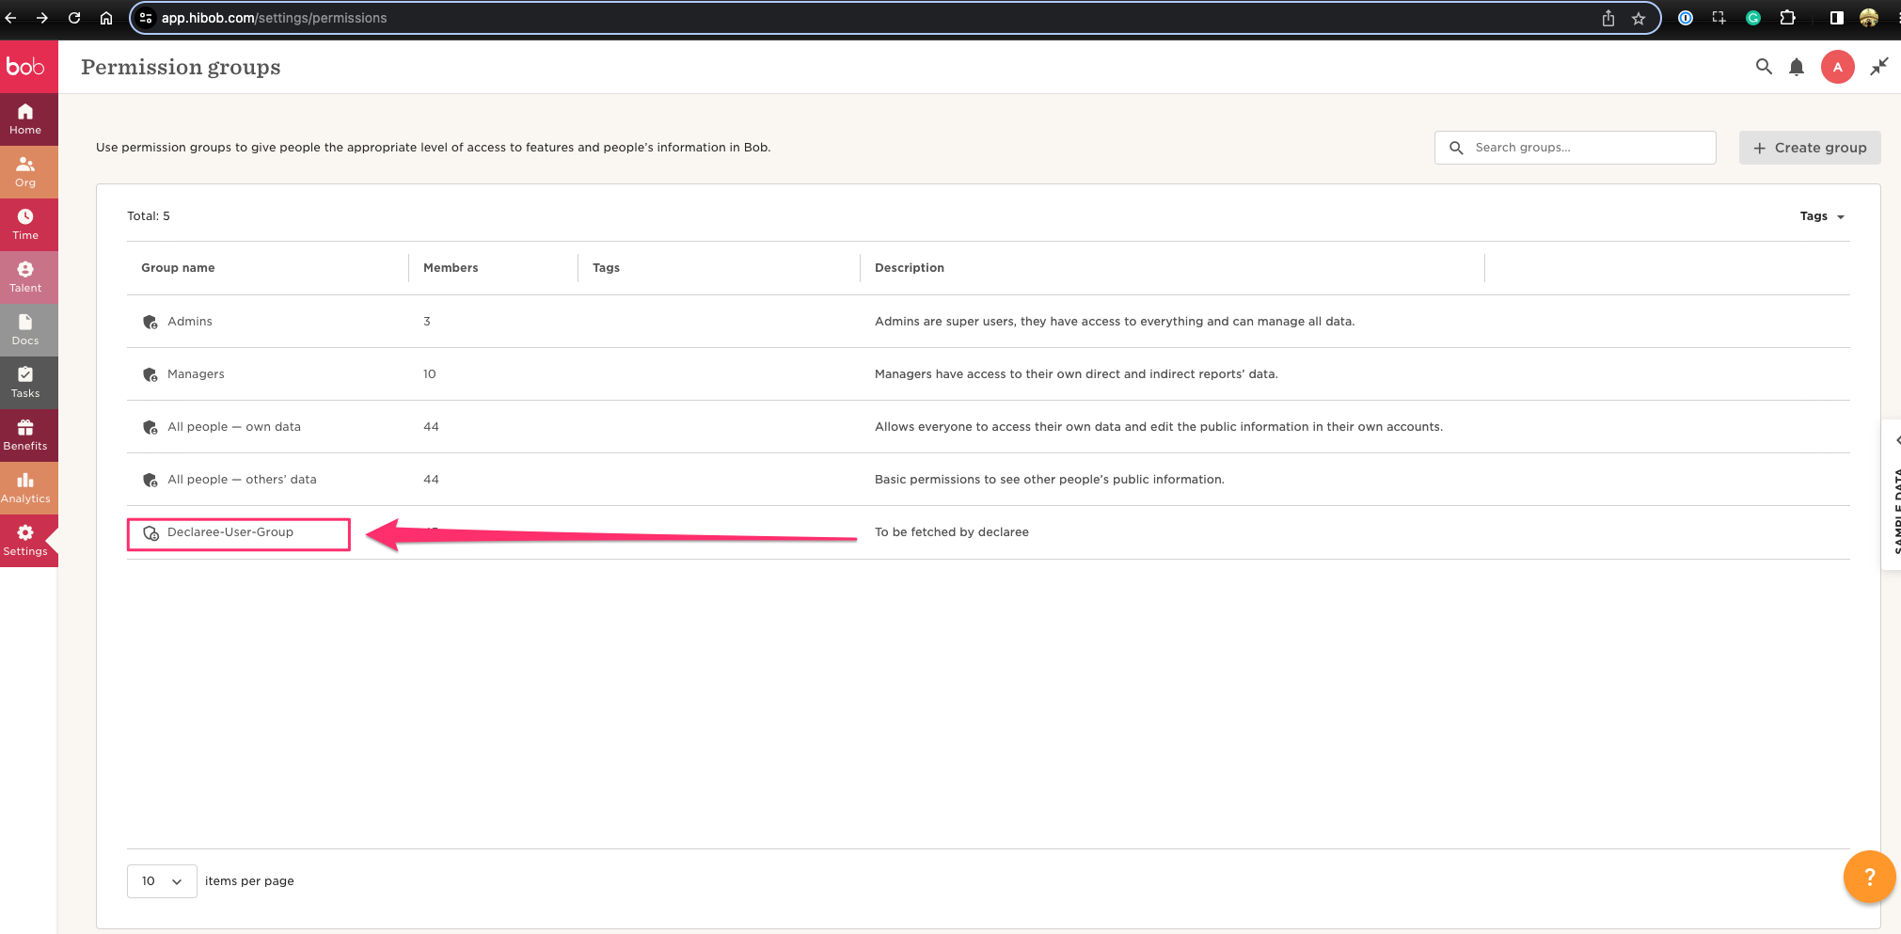Open the items per page dropdown
The height and width of the screenshot is (934, 1901).
point(162,881)
